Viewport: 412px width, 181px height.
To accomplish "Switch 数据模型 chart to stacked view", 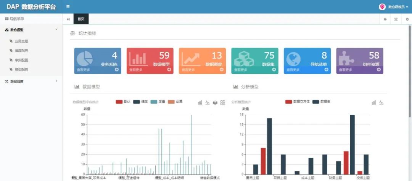I will tap(215, 103).
